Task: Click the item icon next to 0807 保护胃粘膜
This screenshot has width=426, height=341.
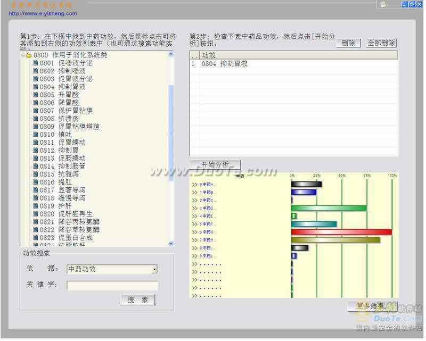Action: 35,111
